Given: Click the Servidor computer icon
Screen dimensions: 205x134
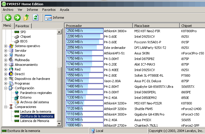Looking at the screenshot, I should pos(11,51).
